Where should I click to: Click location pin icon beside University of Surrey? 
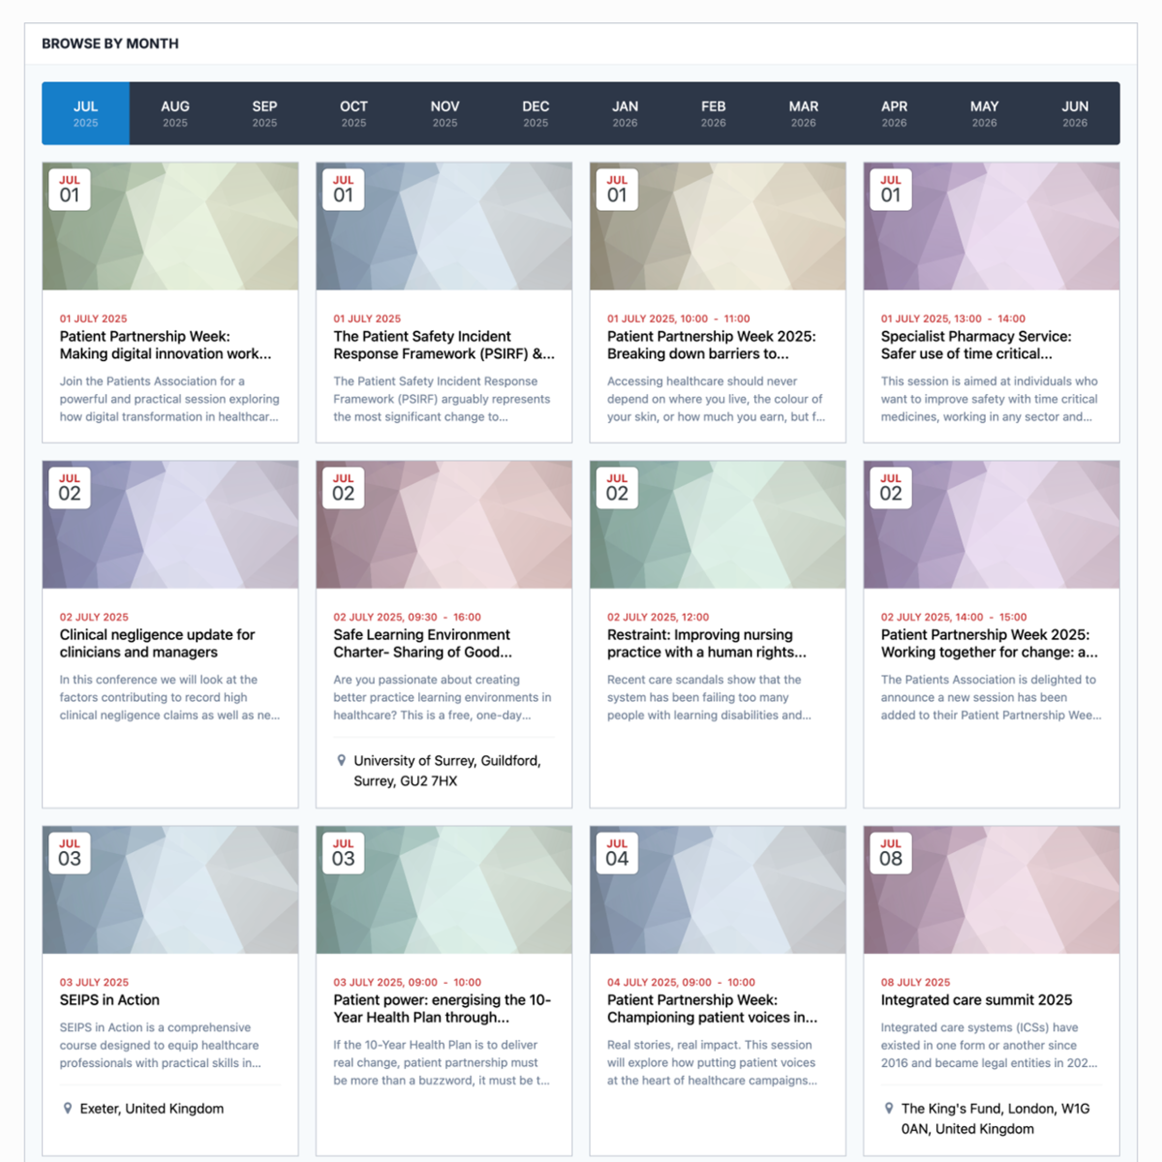(x=341, y=761)
